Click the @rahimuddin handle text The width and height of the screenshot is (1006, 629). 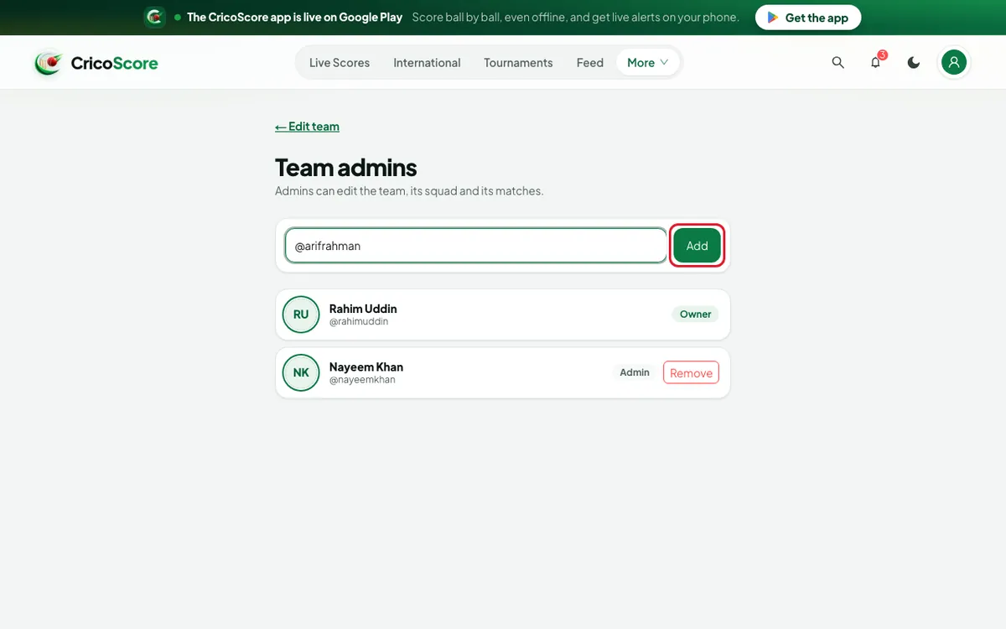point(359,322)
